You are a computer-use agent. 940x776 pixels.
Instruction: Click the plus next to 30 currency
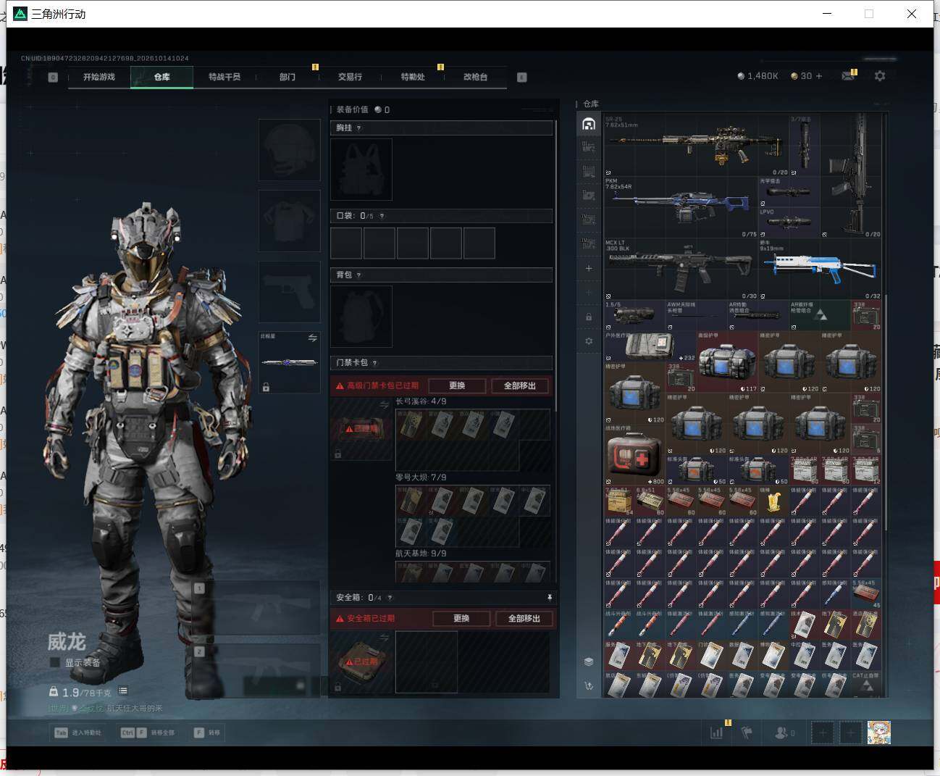tap(819, 76)
